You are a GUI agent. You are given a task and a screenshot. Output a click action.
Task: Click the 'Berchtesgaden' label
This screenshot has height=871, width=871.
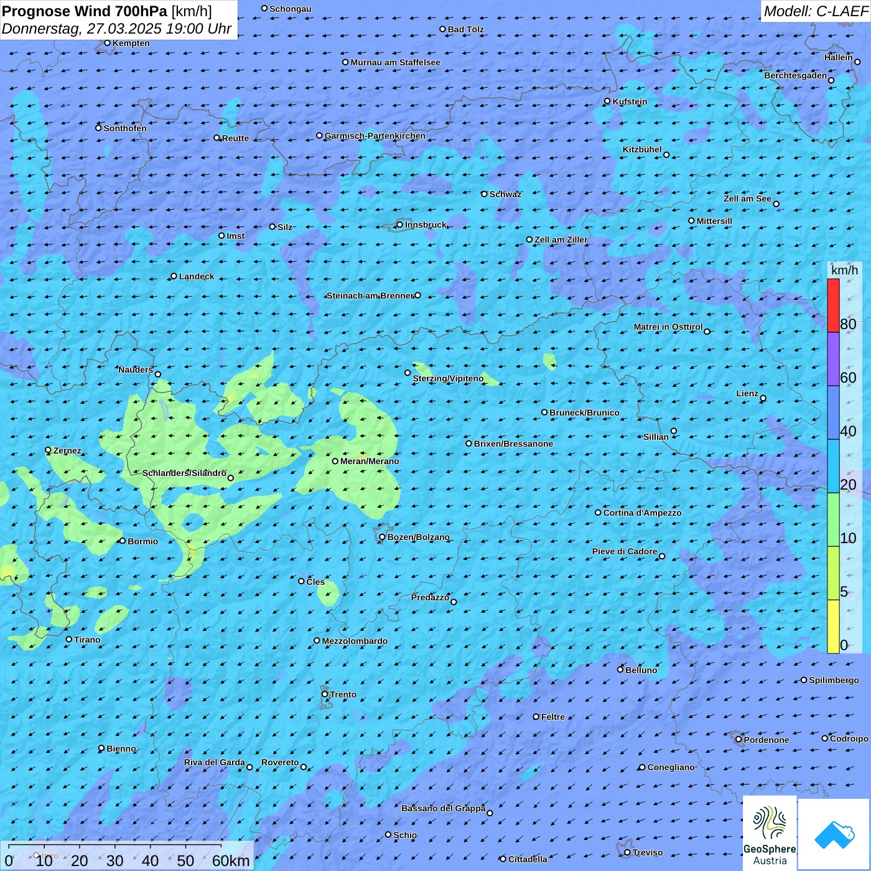coord(796,75)
